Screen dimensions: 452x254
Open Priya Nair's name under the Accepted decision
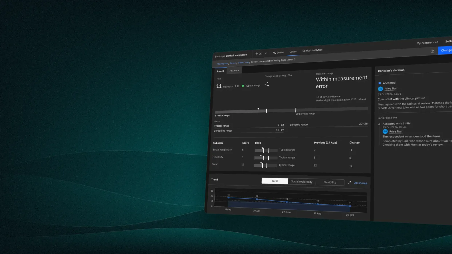[x=391, y=89]
